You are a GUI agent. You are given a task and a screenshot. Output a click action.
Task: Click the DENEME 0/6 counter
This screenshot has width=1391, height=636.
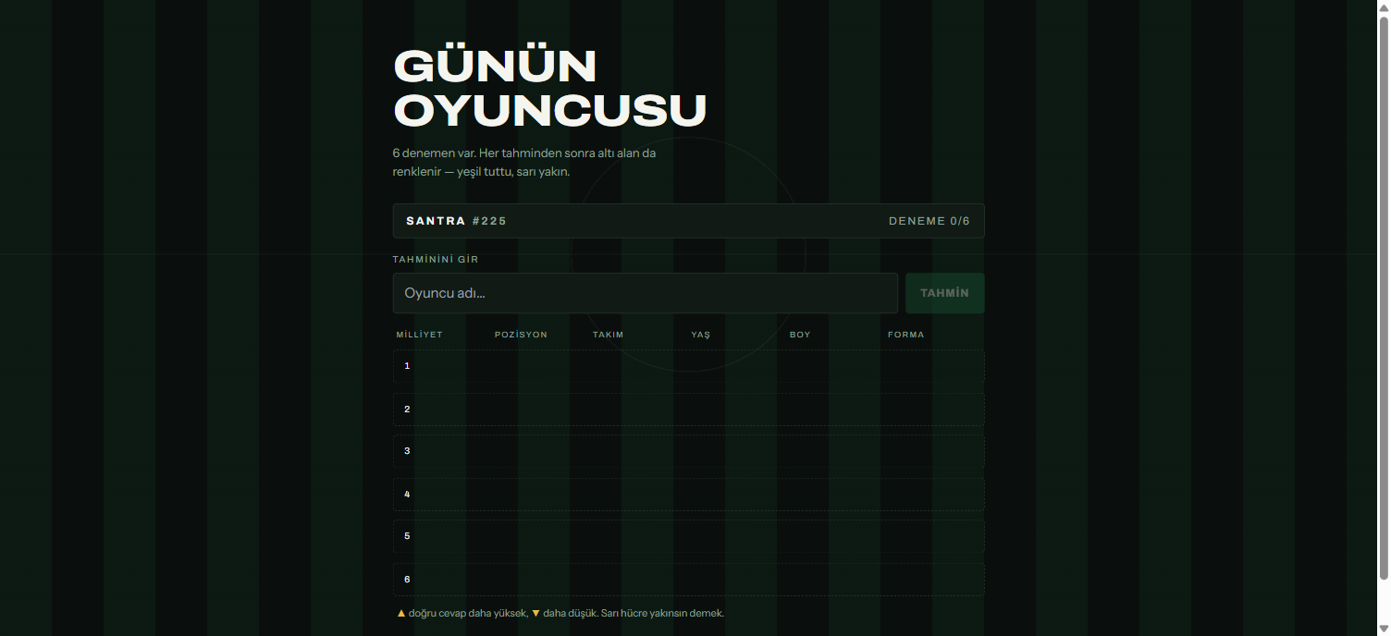[929, 221]
